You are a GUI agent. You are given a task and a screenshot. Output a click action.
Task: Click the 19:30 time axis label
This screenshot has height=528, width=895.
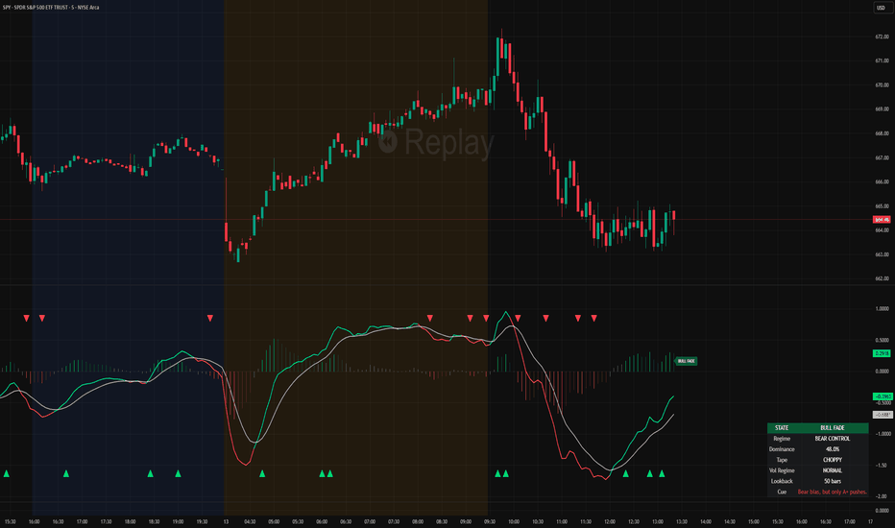pos(202,521)
